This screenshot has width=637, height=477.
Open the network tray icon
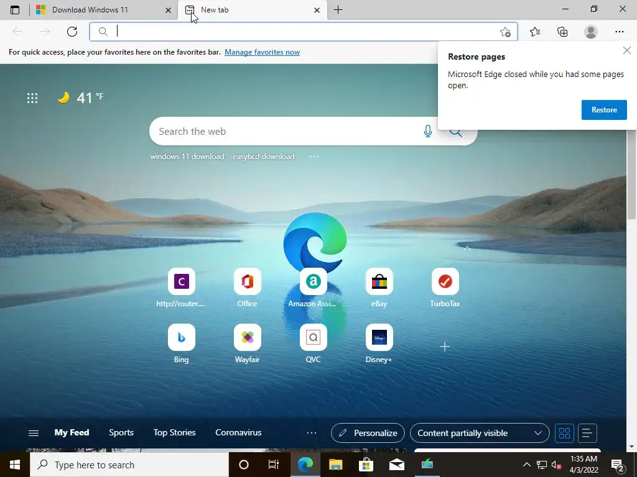(542, 465)
